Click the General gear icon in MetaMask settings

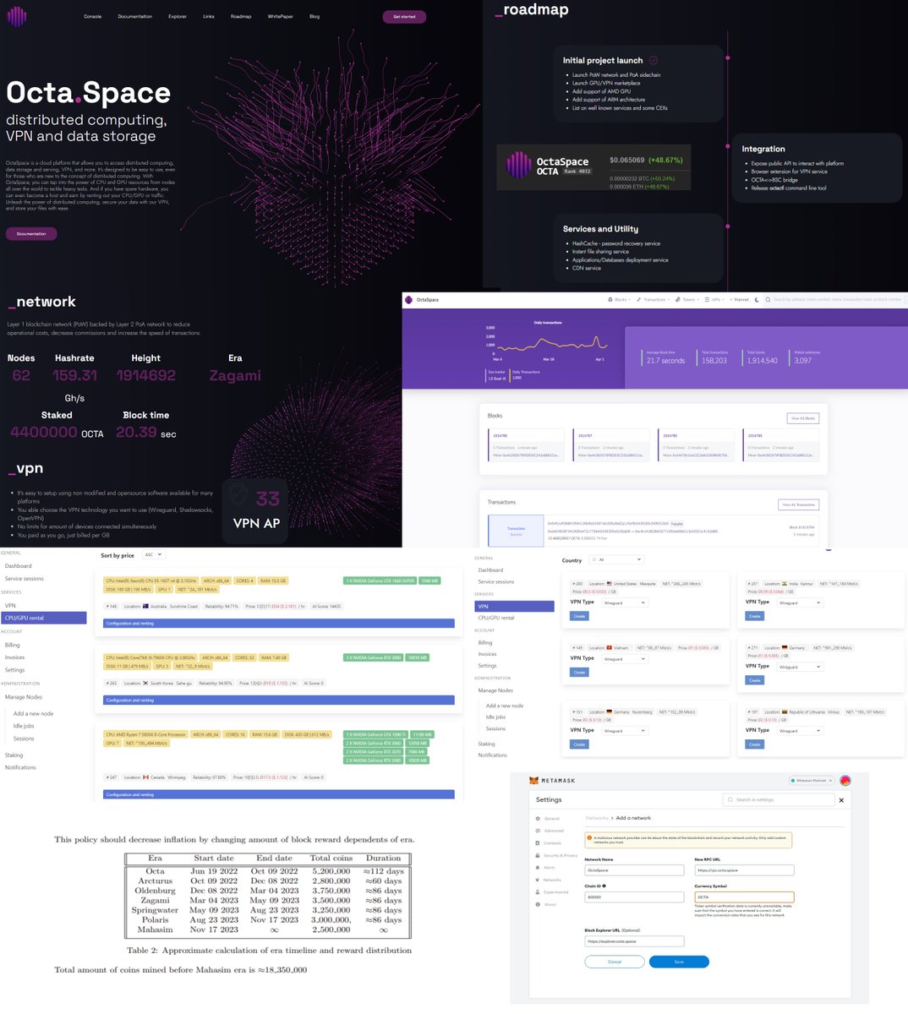coord(538,818)
